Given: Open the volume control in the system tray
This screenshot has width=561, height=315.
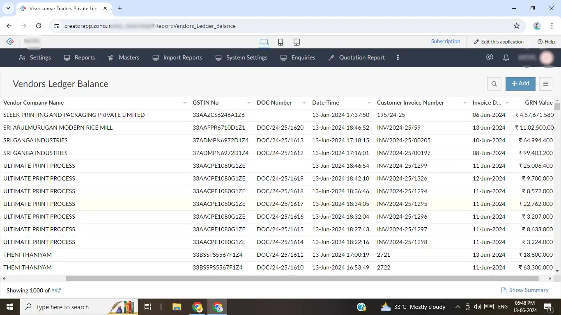Looking at the screenshot, I should pos(478,306).
